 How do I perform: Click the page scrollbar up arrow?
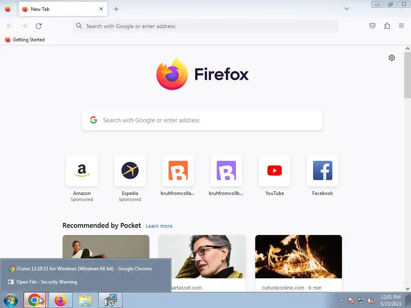[x=407, y=49]
